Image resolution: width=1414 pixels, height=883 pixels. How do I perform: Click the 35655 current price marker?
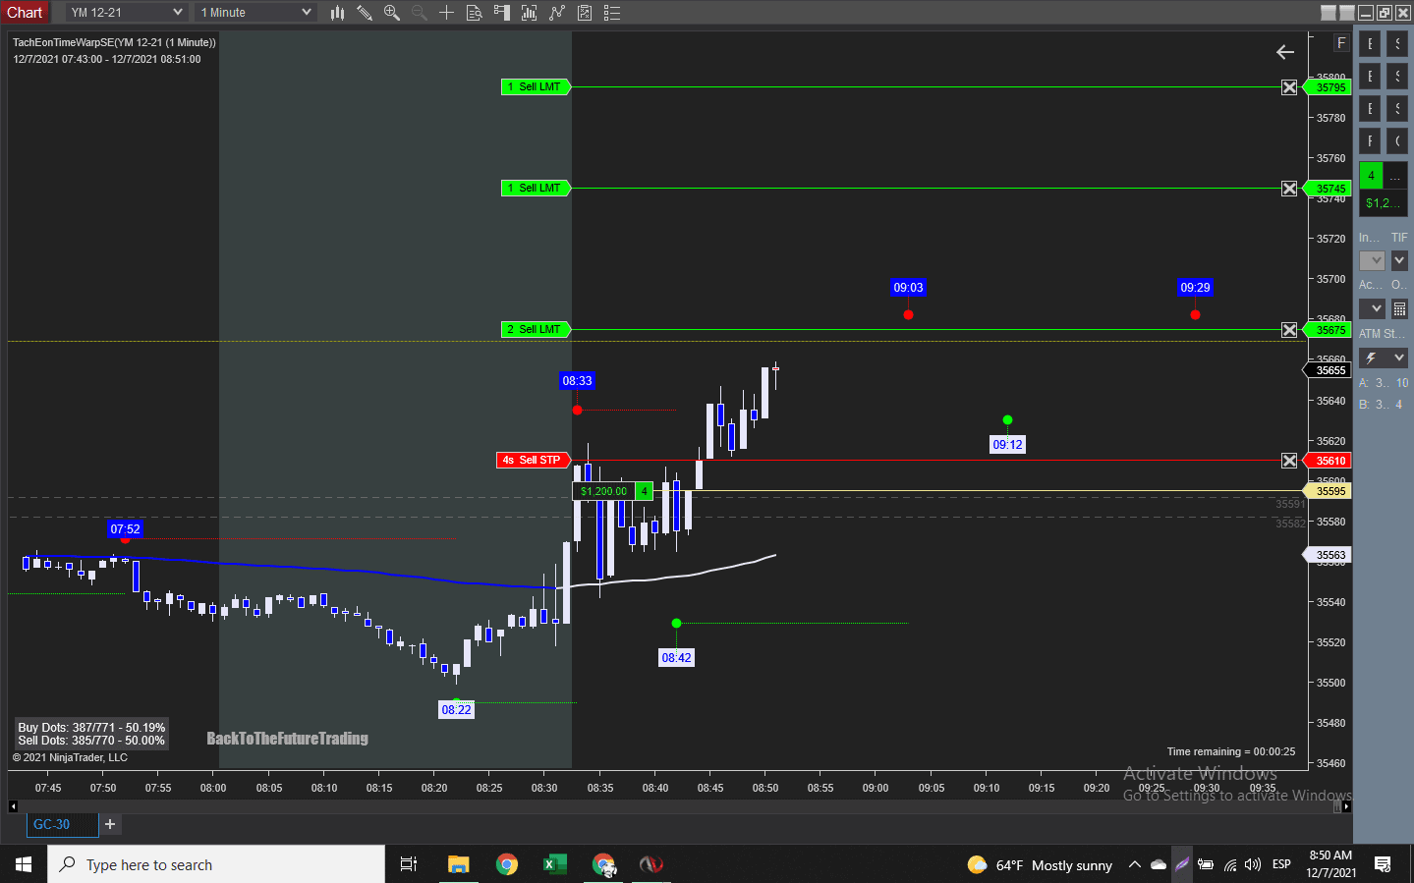(1329, 370)
